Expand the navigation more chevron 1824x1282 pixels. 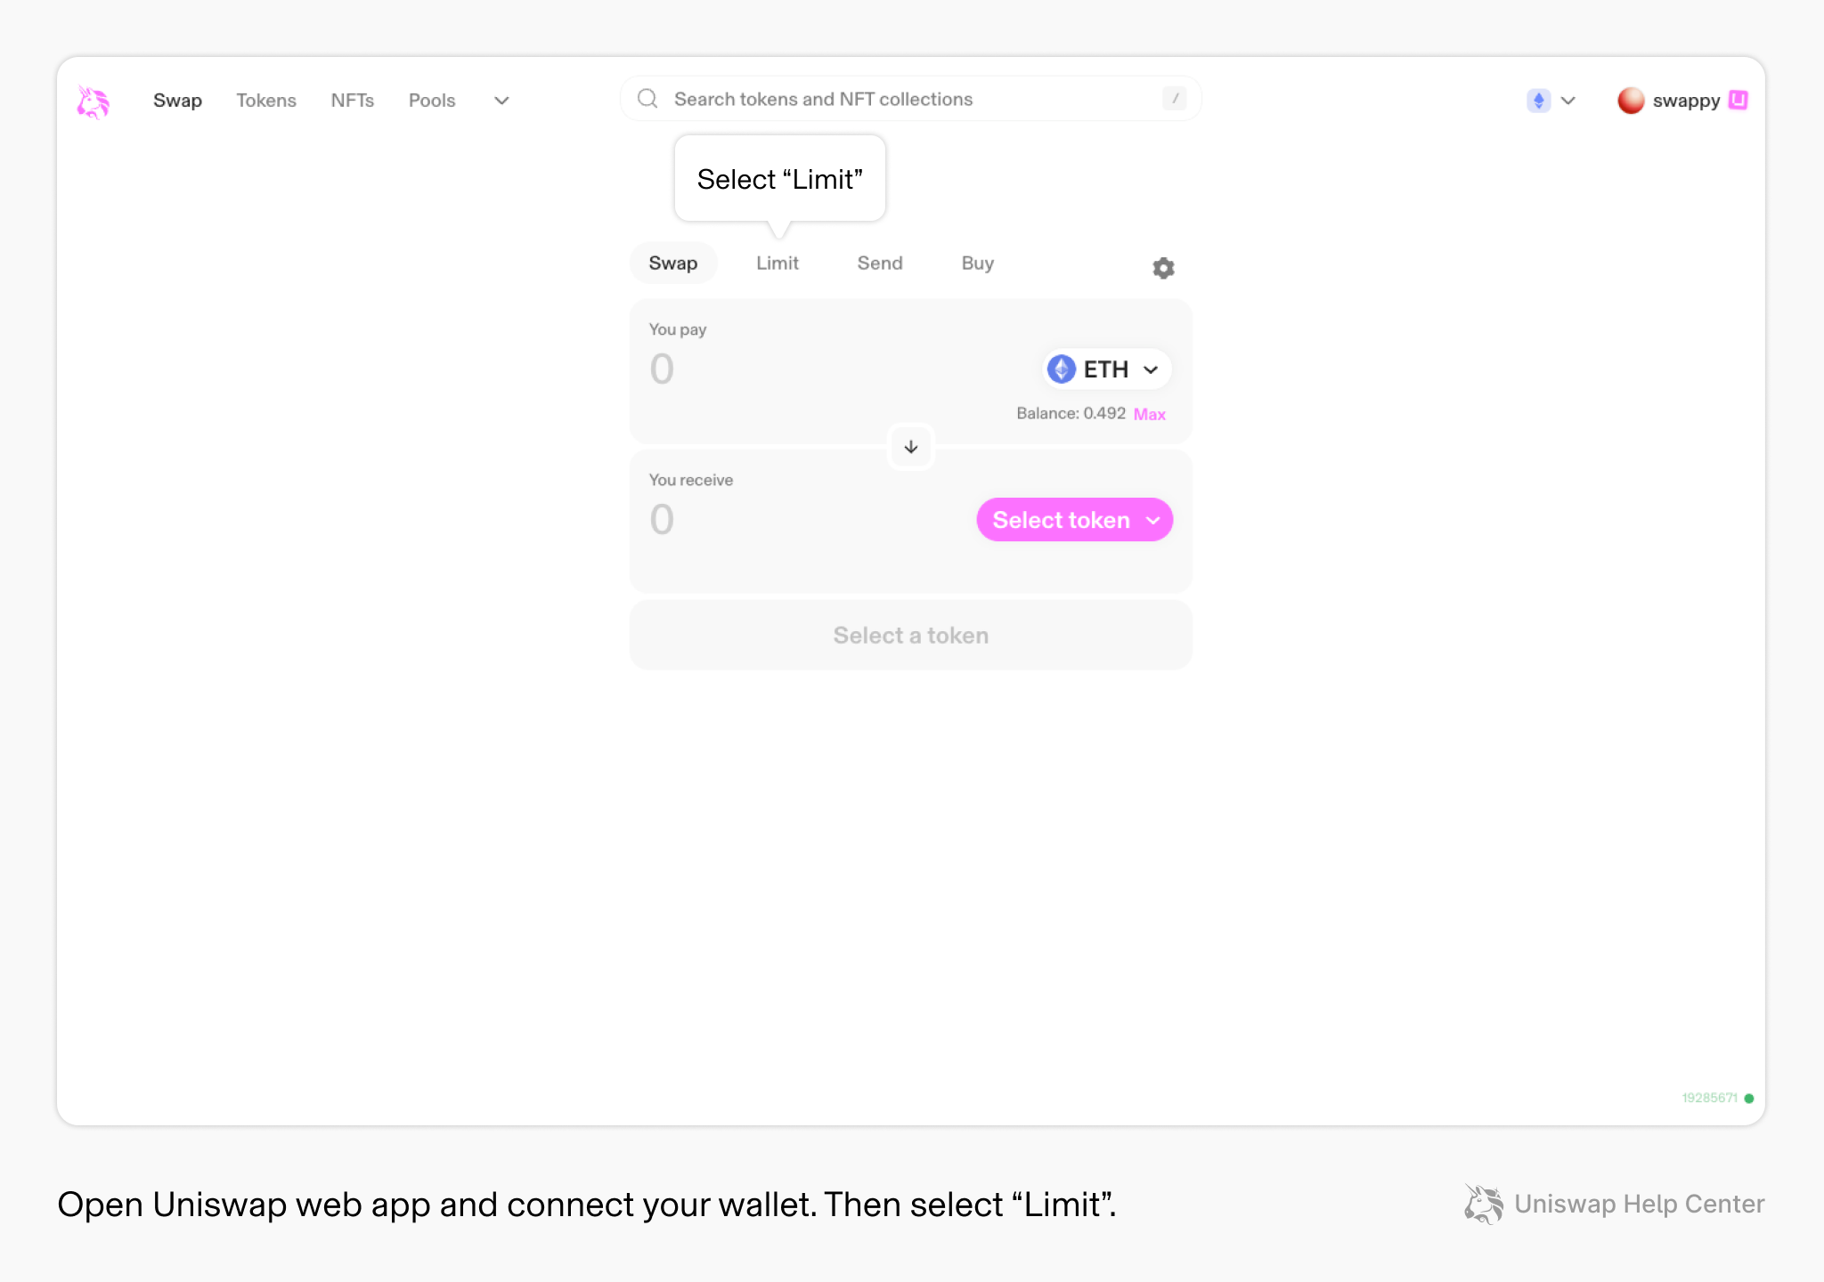pyautogui.click(x=501, y=101)
